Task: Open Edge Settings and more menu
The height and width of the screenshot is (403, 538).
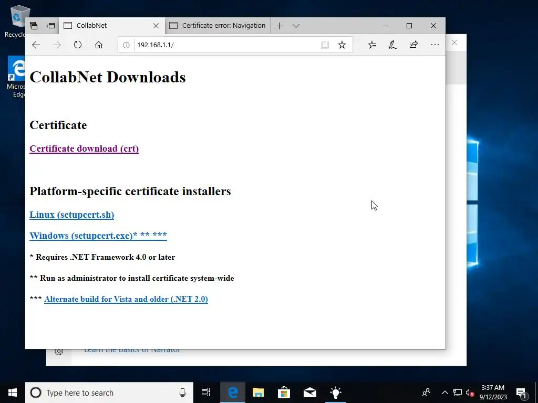Action: tap(434, 45)
